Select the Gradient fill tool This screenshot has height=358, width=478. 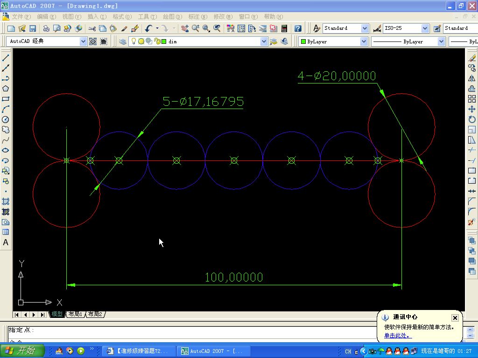[x=6, y=212]
